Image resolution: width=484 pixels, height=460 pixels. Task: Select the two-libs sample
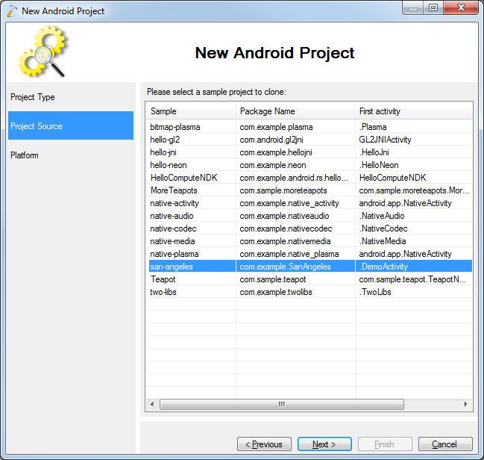click(163, 292)
